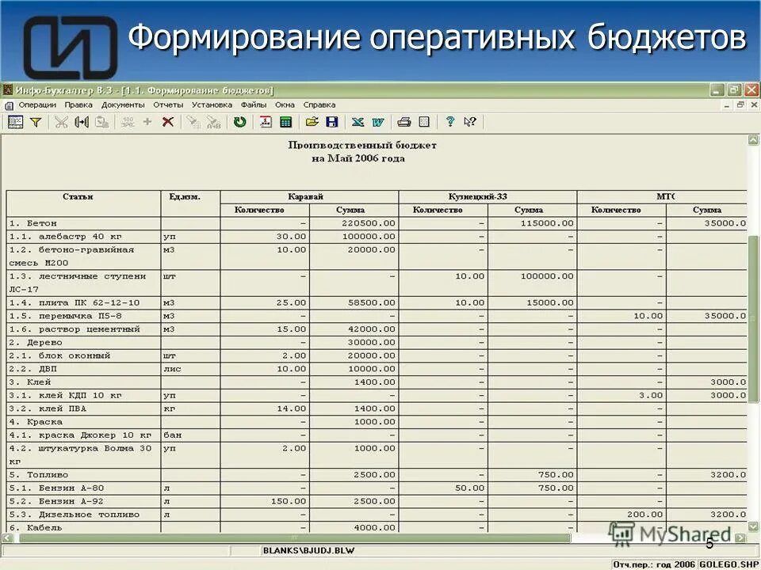Export the budget to Word
The image size is (761, 570).
(x=378, y=121)
